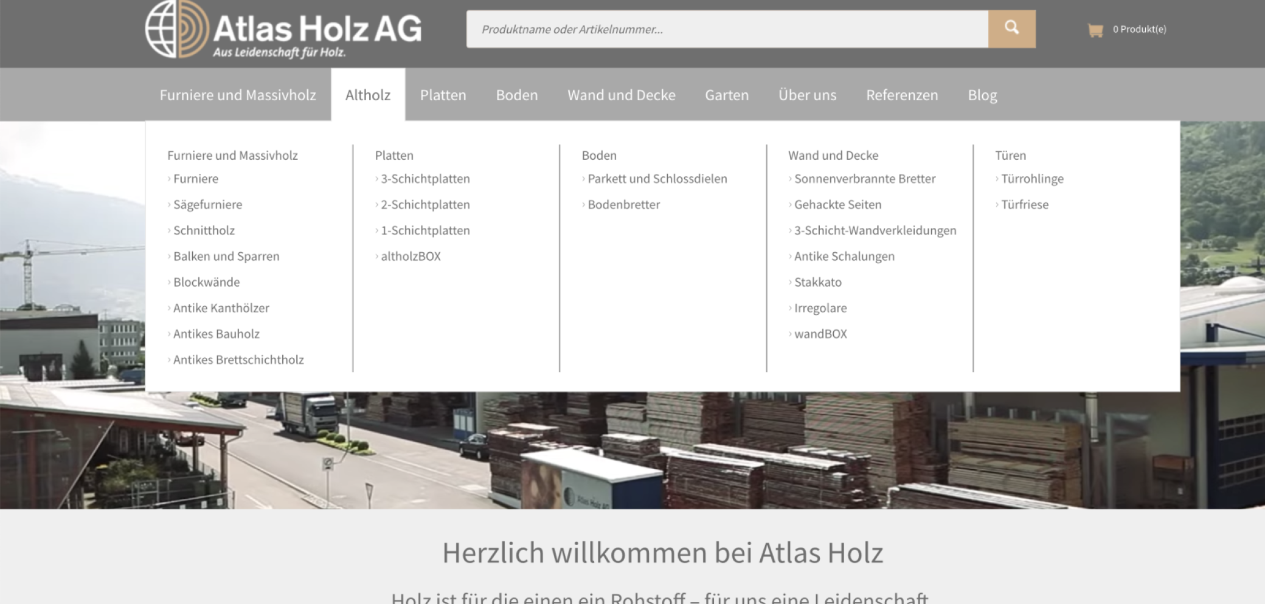Select the altholzBOX link

click(411, 256)
